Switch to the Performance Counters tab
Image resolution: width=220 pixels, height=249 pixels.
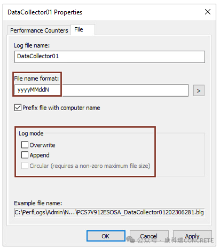click(x=39, y=30)
